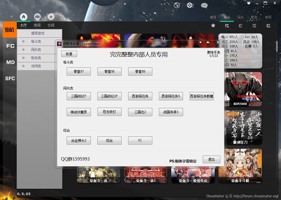Viewport: 281px width, 200px height.
Task: Click the game controller icon
Action: coord(190,5)
